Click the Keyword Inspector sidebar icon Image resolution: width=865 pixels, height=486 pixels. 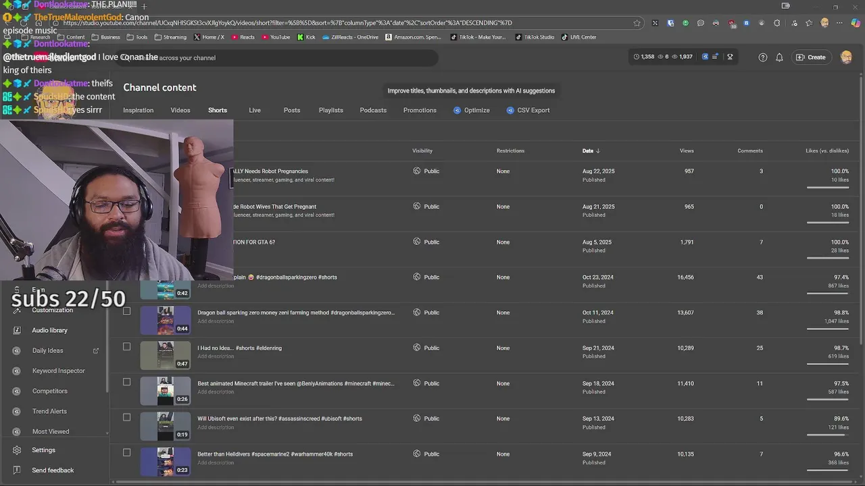tap(17, 371)
